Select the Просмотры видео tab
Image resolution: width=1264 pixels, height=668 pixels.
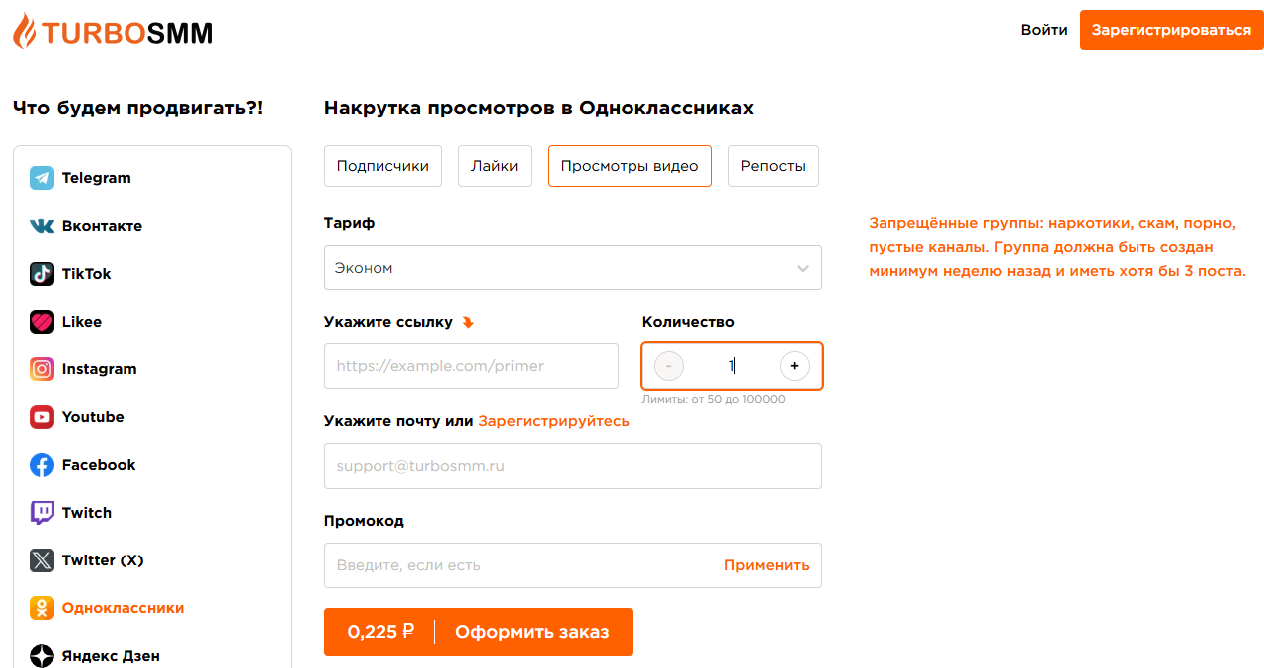tap(630, 166)
